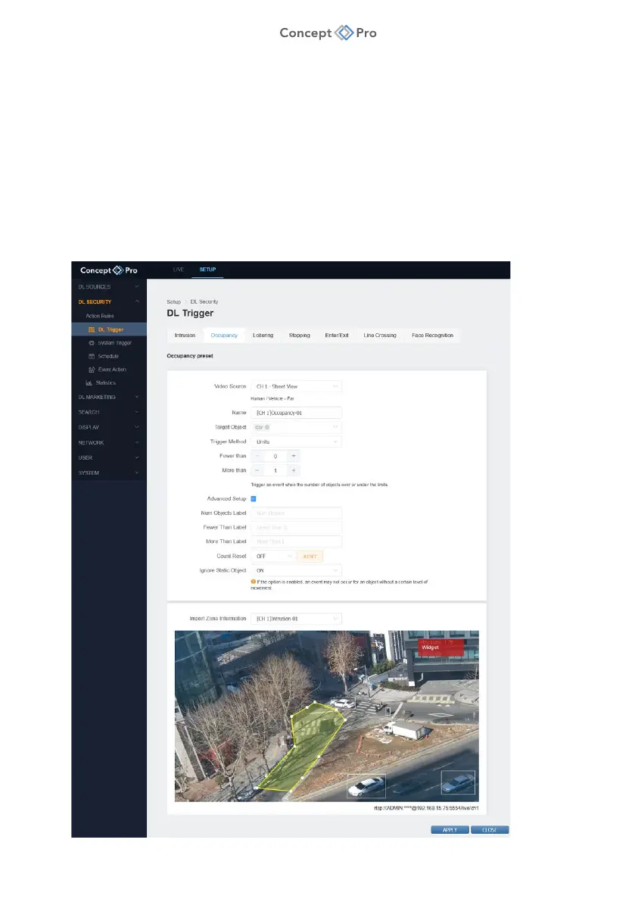Open the Trigger Method dropdown

tap(296, 442)
